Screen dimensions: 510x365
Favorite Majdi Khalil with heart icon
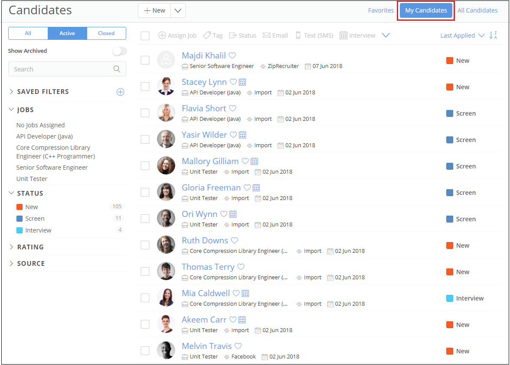point(232,55)
